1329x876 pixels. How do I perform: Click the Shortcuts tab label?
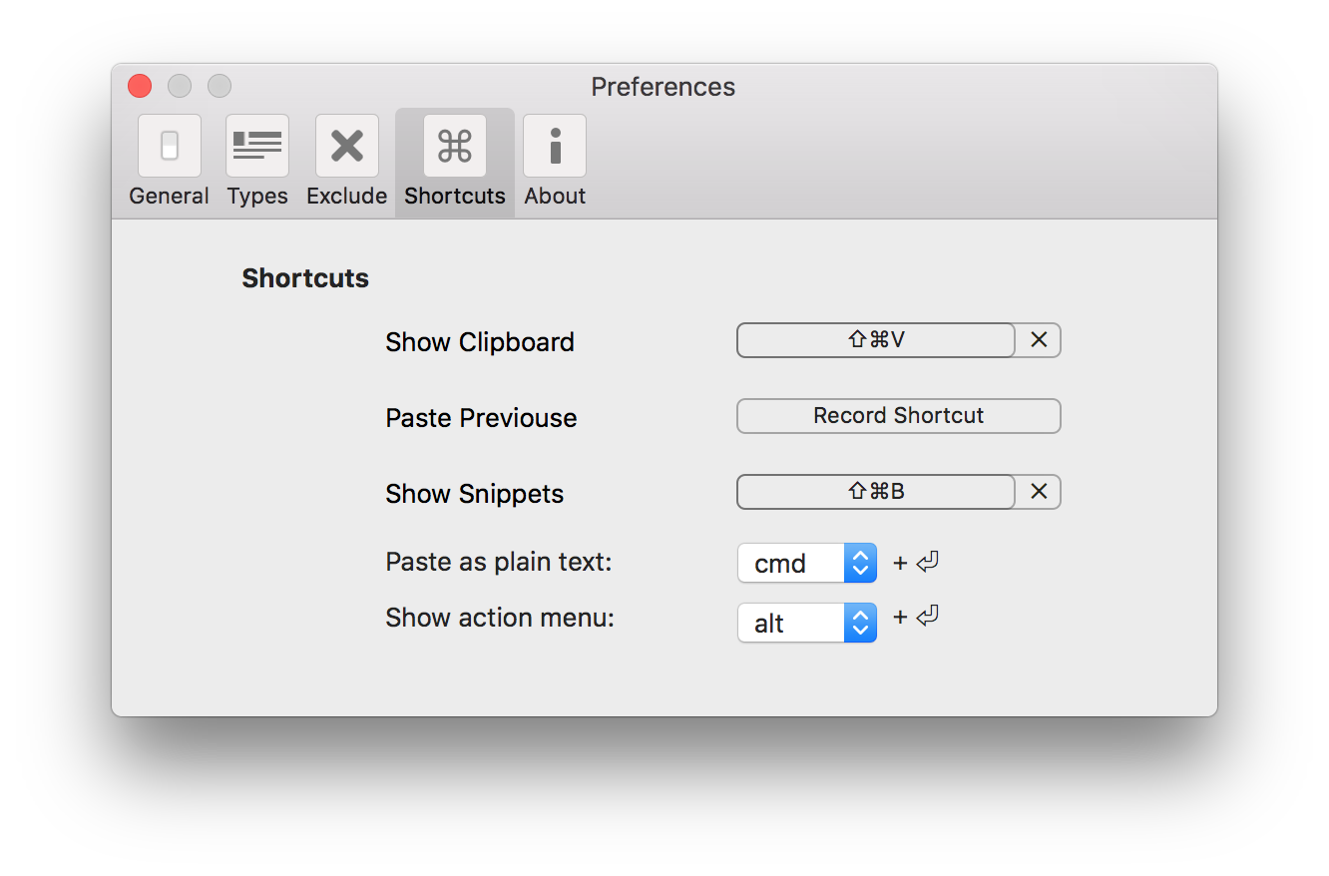click(455, 197)
